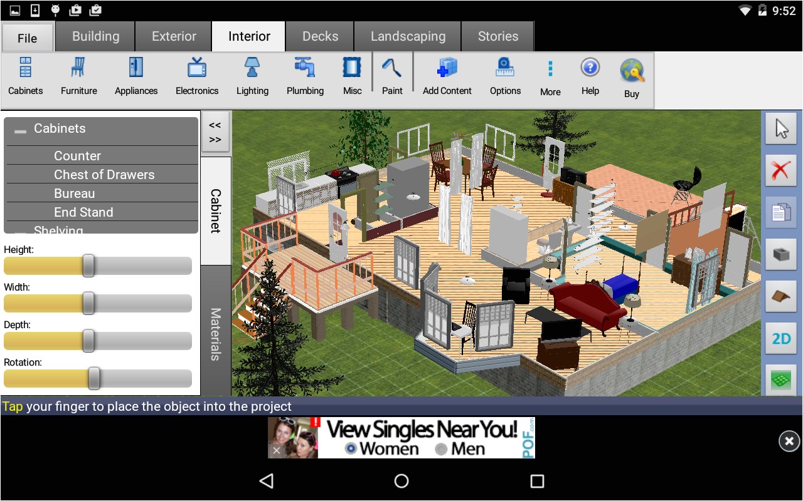Viewport: 803px width, 501px height.
Task: Select the Plumbing toolbar icon
Action: coord(305,75)
